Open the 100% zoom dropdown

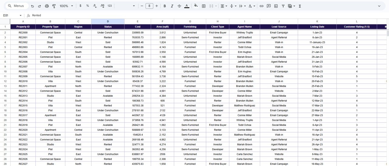point(66,6)
